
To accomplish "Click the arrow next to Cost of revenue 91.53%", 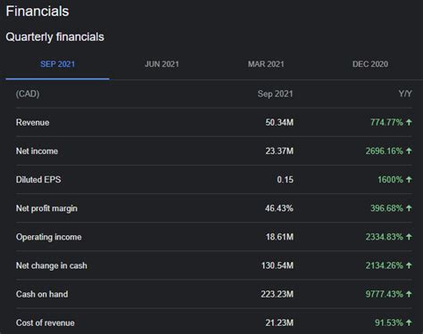I will click(409, 322).
